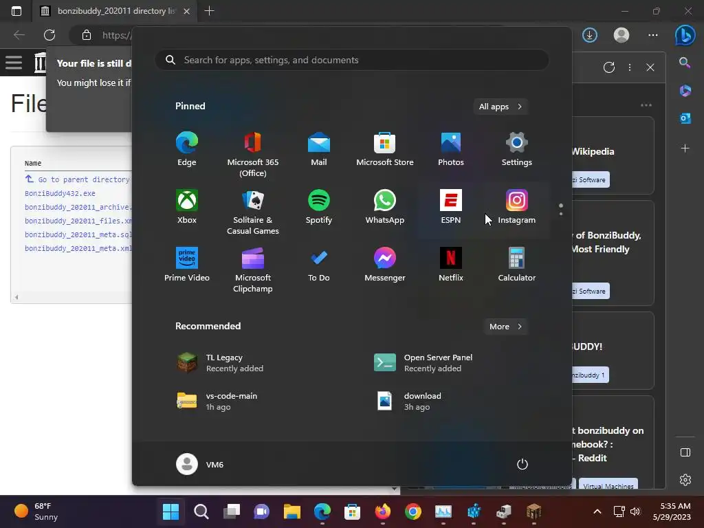The image size is (704, 528).
Task: Open Google Chrome from taskbar
Action: click(x=413, y=511)
